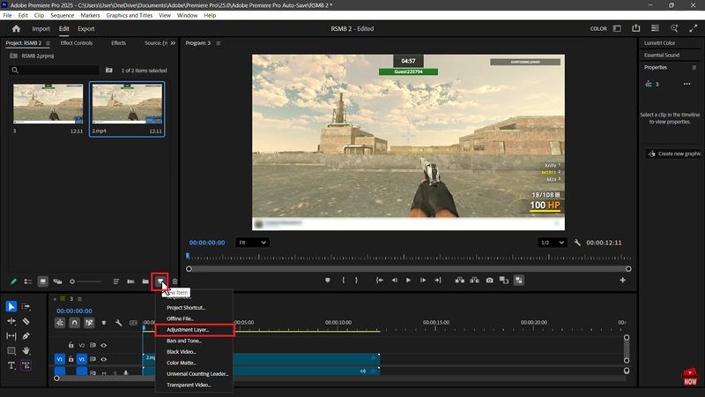Viewport: 705px width, 397px height.
Task: Select the Rectangle tool
Action: click(x=11, y=350)
